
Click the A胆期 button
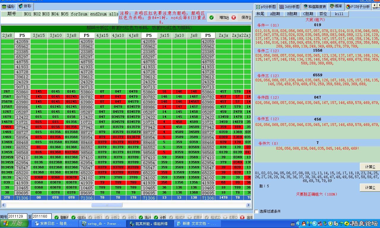point(275,14)
